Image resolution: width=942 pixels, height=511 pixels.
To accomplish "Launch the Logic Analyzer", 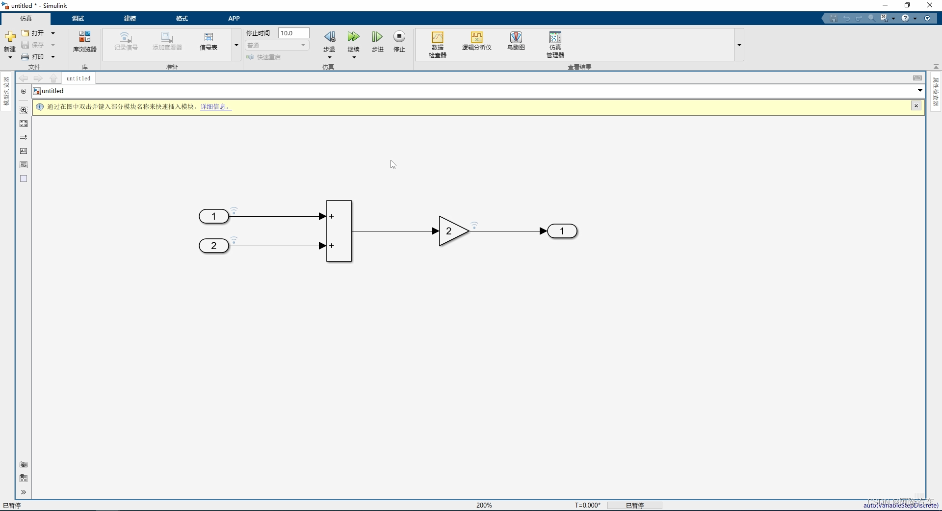I will [x=476, y=42].
